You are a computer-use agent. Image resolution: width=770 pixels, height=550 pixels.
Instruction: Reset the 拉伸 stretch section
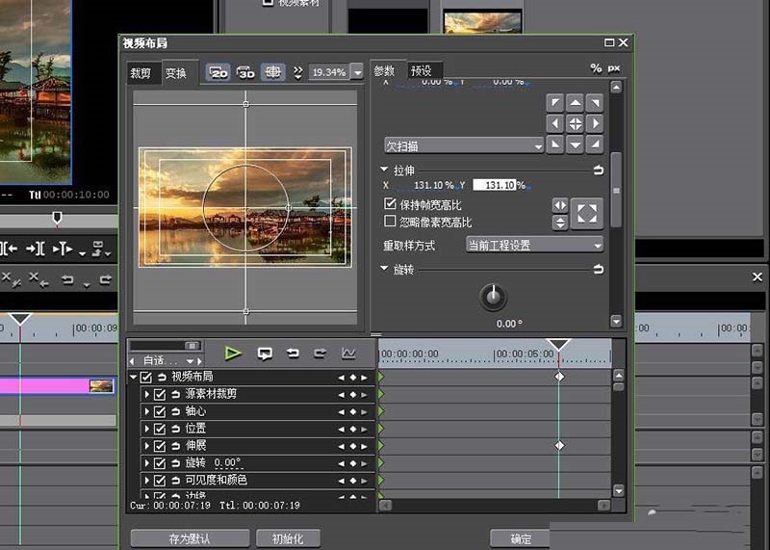pyautogui.click(x=598, y=170)
